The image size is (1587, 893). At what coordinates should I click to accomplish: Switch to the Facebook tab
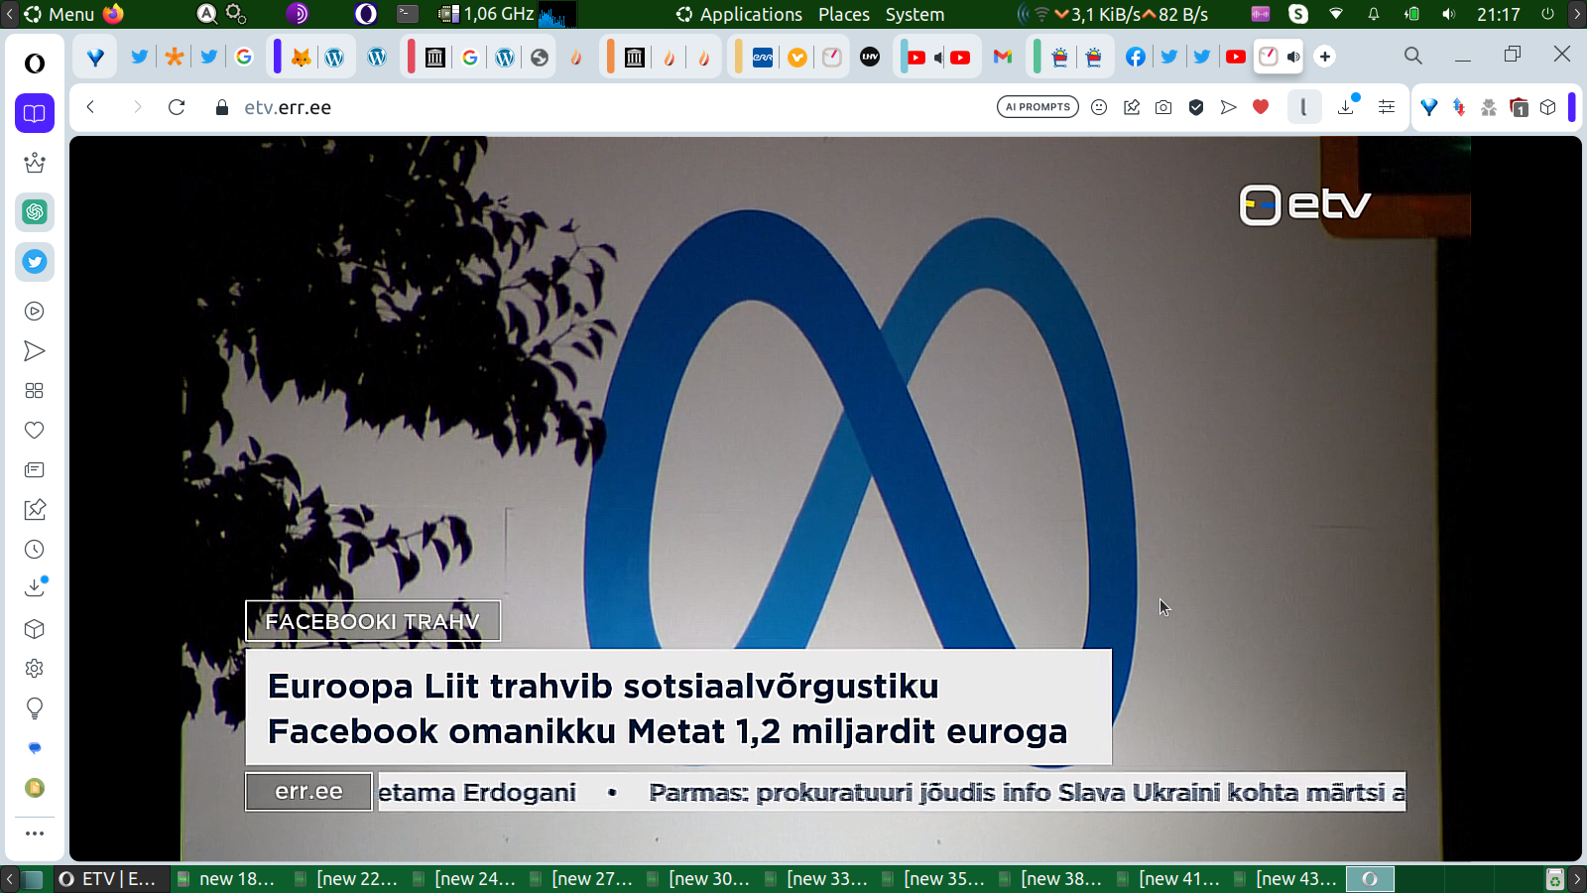click(1136, 57)
